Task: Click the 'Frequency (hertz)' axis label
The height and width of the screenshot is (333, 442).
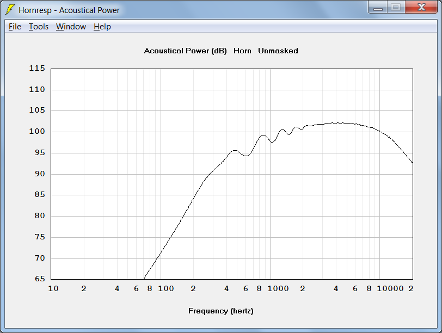Action: [x=220, y=311]
